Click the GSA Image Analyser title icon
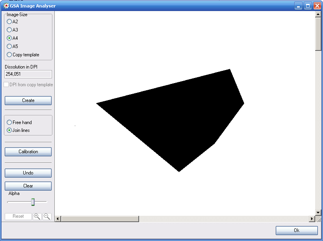Screen dimensions: 323x241 (6, 6)
